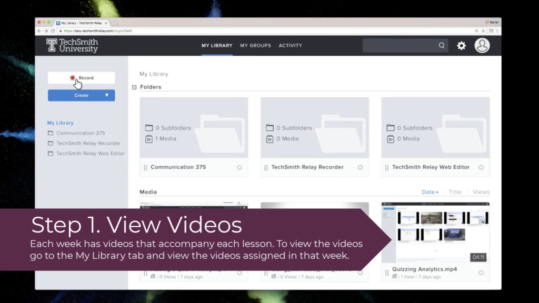Select the My Library browser tab
The image size is (539, 303).
click(x=82, y=23)
